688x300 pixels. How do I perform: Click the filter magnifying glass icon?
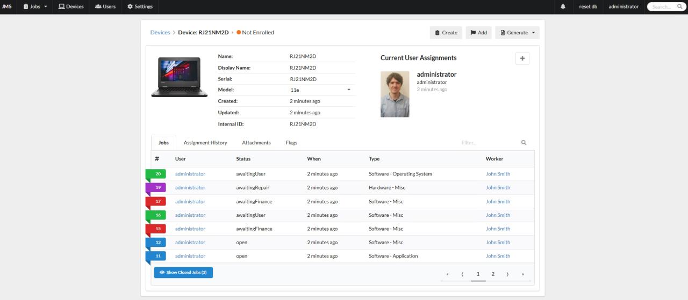click(x=524, y=143)
